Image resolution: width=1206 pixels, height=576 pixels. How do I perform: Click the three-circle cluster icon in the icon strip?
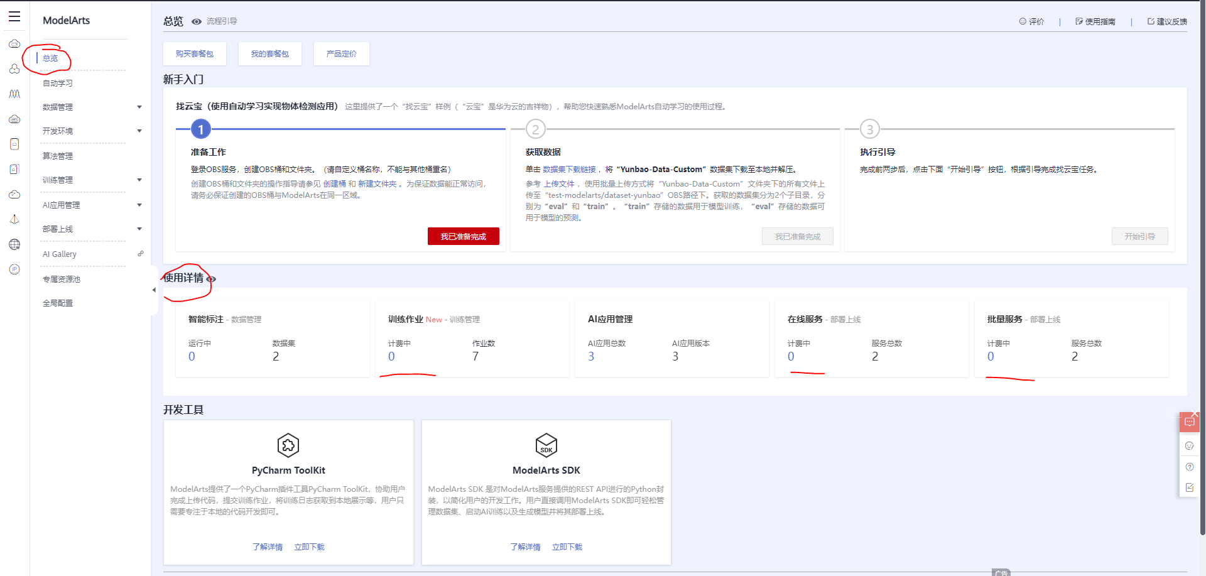pos(14,69)
